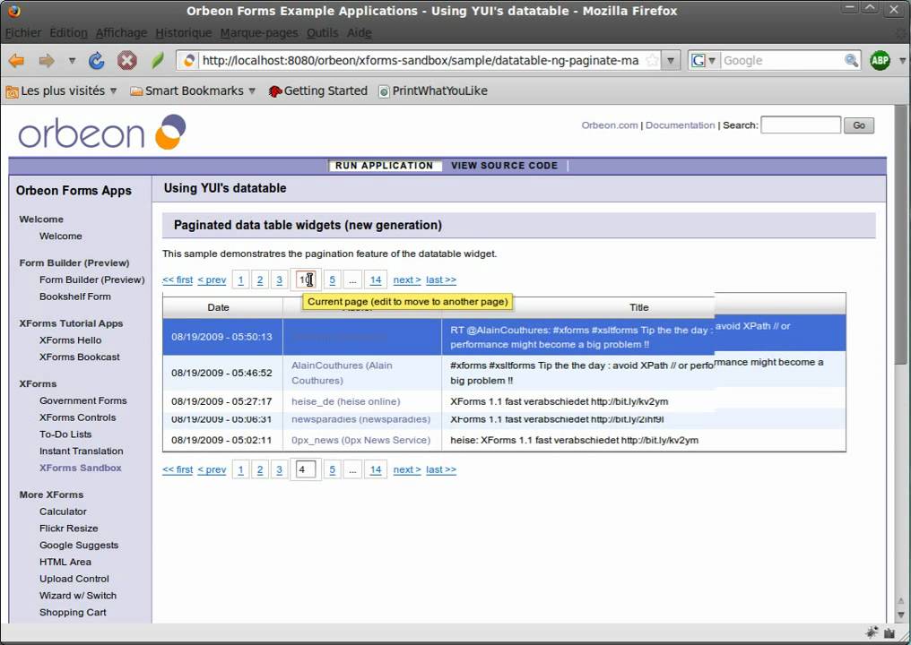Click the URL address field
This screenshot has height=645, width=911.
[x=421, y=60]
